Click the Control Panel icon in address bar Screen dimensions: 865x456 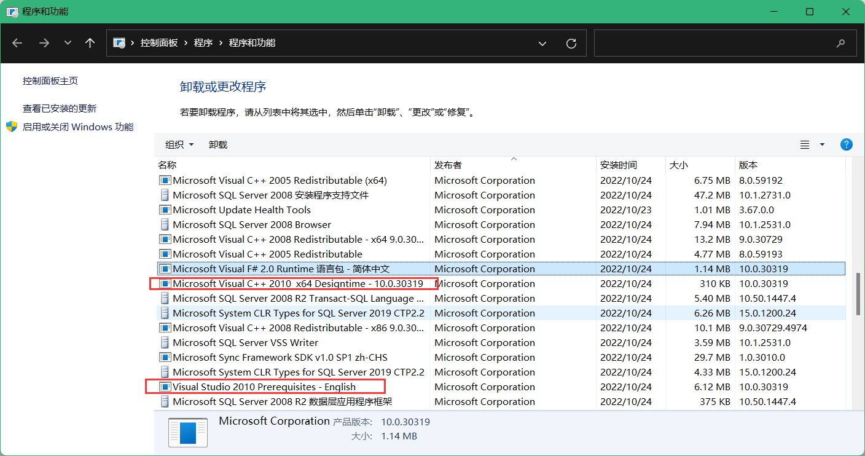pyautogui.click(x=119, y=43)
